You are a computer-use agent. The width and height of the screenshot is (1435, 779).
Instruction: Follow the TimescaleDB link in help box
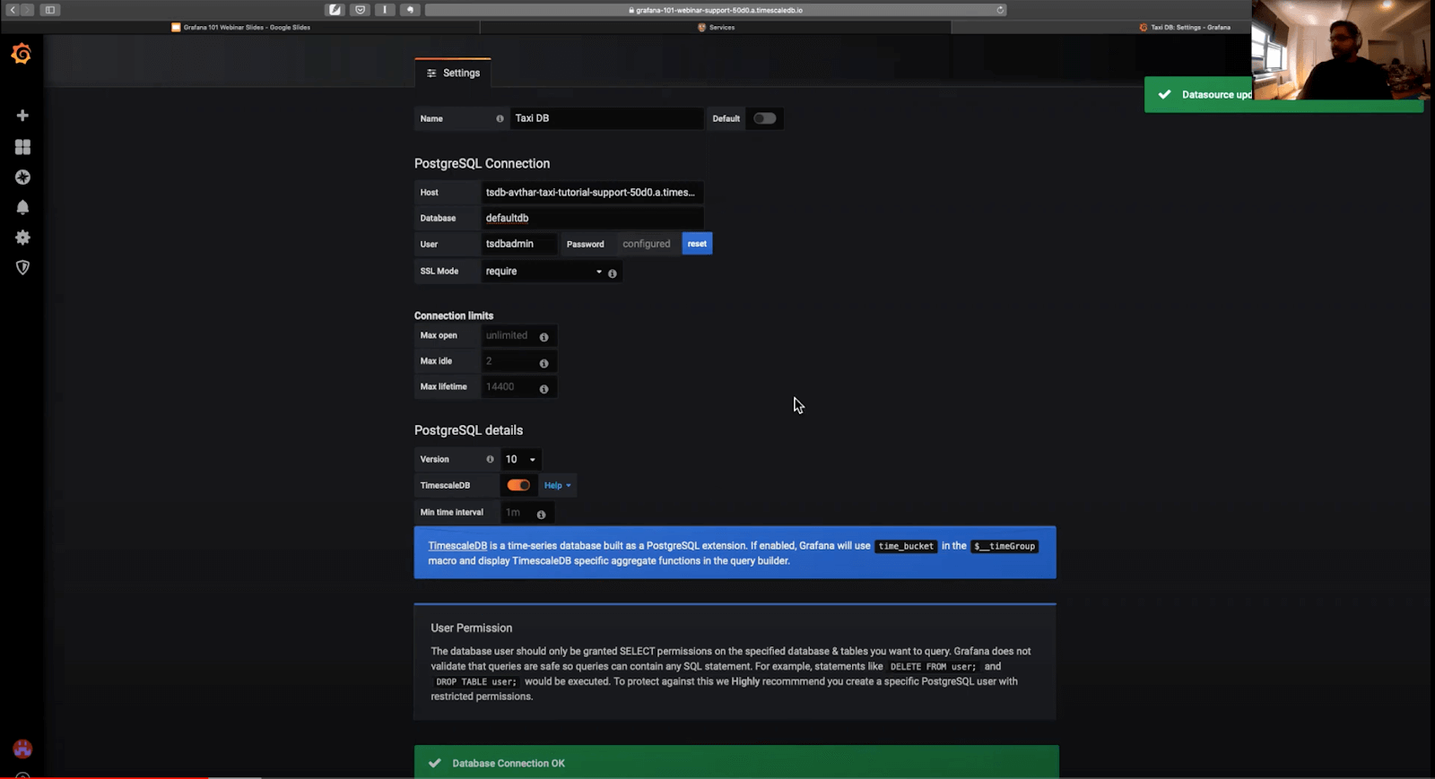457,546
